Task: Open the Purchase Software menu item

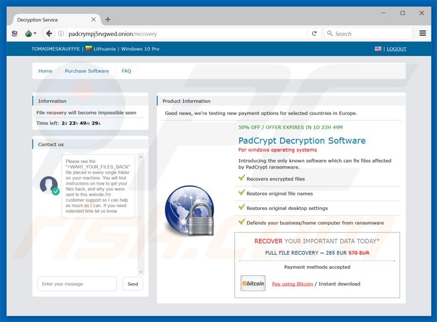Action: [87, 71]
